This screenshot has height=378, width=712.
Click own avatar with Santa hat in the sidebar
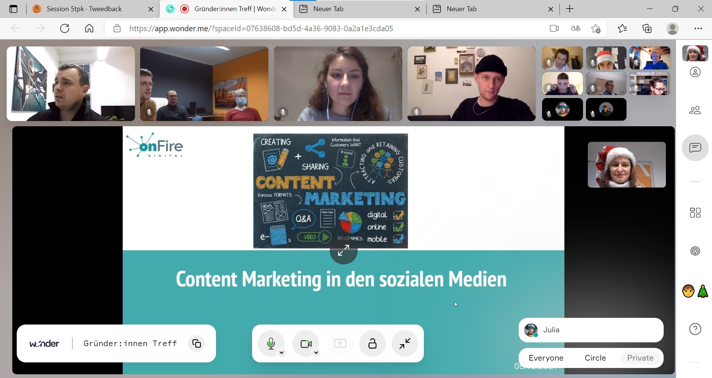coord(695,53)
